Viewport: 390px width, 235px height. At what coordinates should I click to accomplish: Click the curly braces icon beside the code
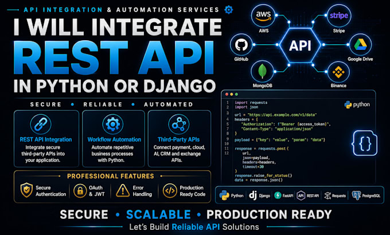pos(365,143)
